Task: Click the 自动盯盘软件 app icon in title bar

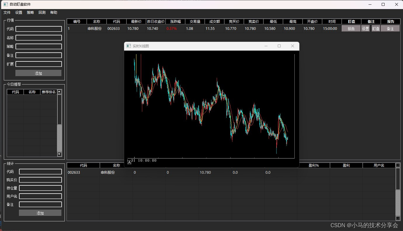Action: click(x=6, y=4)
